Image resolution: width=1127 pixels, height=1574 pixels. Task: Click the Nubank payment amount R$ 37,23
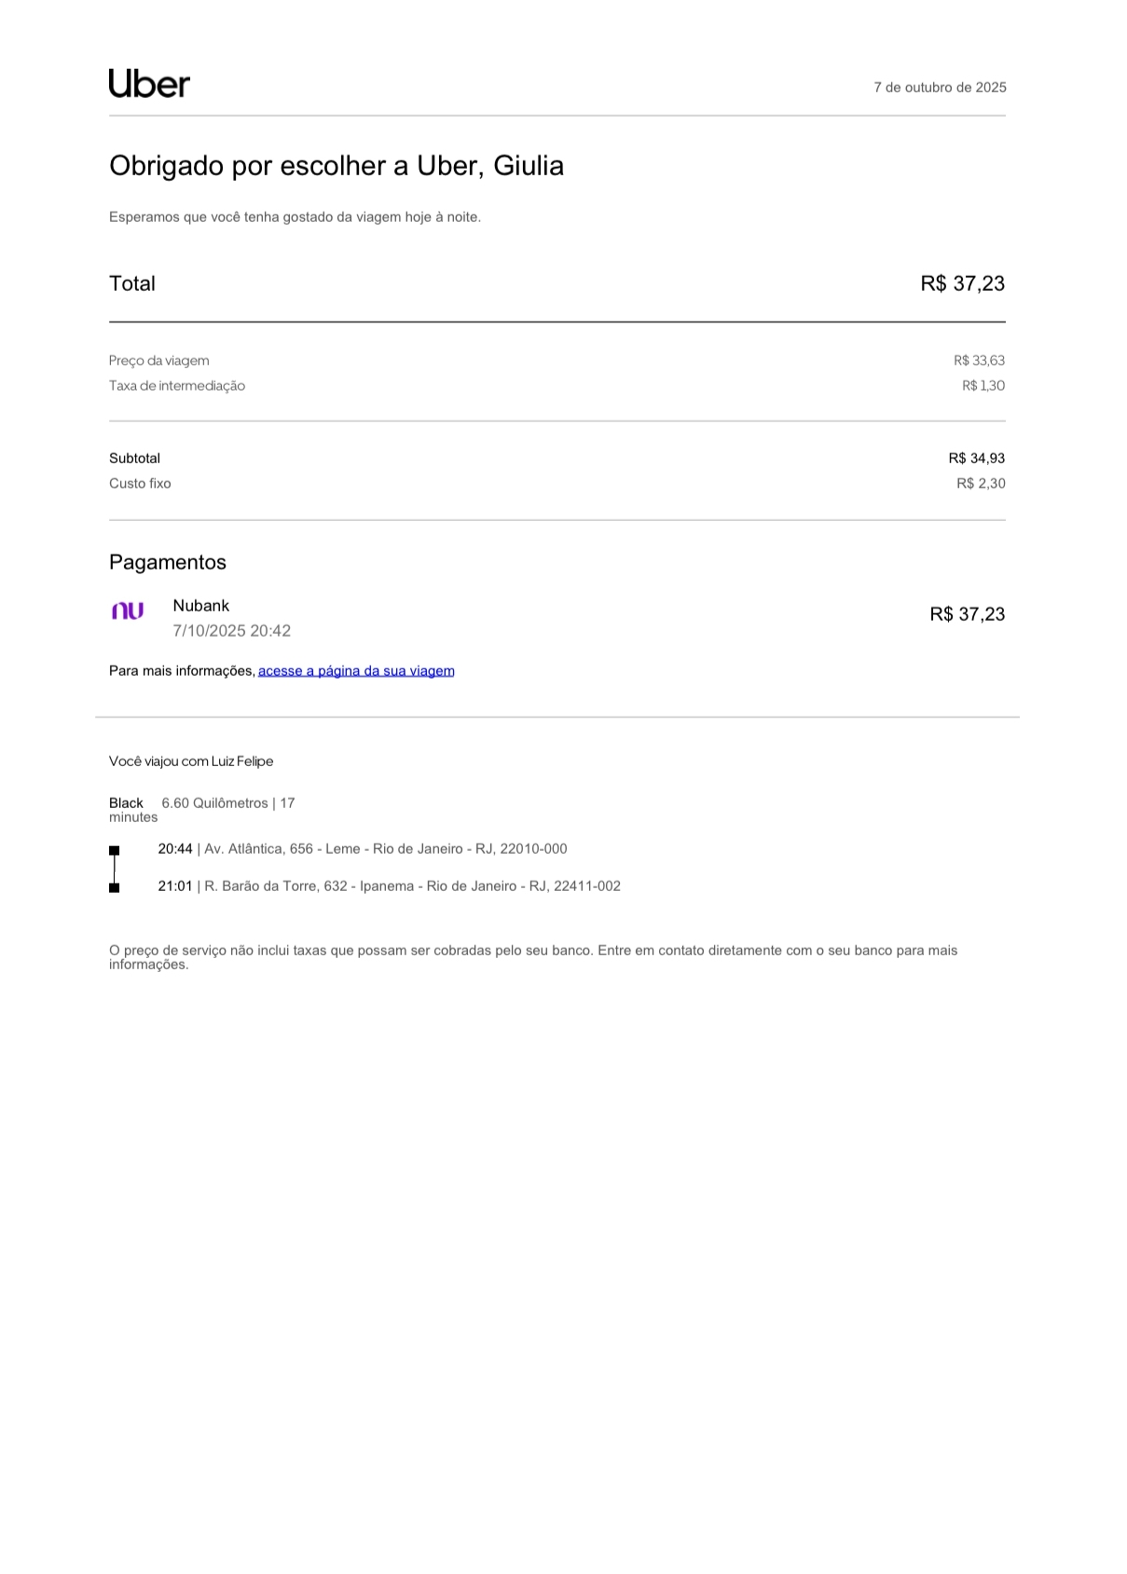967,614
